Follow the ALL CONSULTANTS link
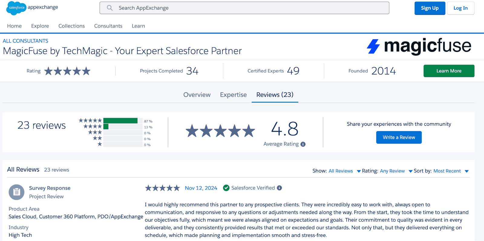The width and height of the screenshot is (484, 241). [25, 41]
